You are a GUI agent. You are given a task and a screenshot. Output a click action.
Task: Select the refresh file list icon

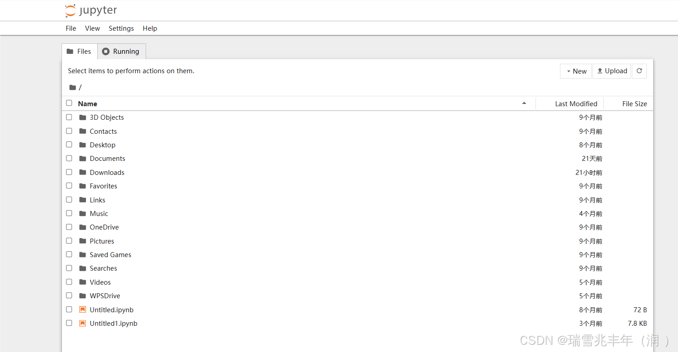pos(639,71)
